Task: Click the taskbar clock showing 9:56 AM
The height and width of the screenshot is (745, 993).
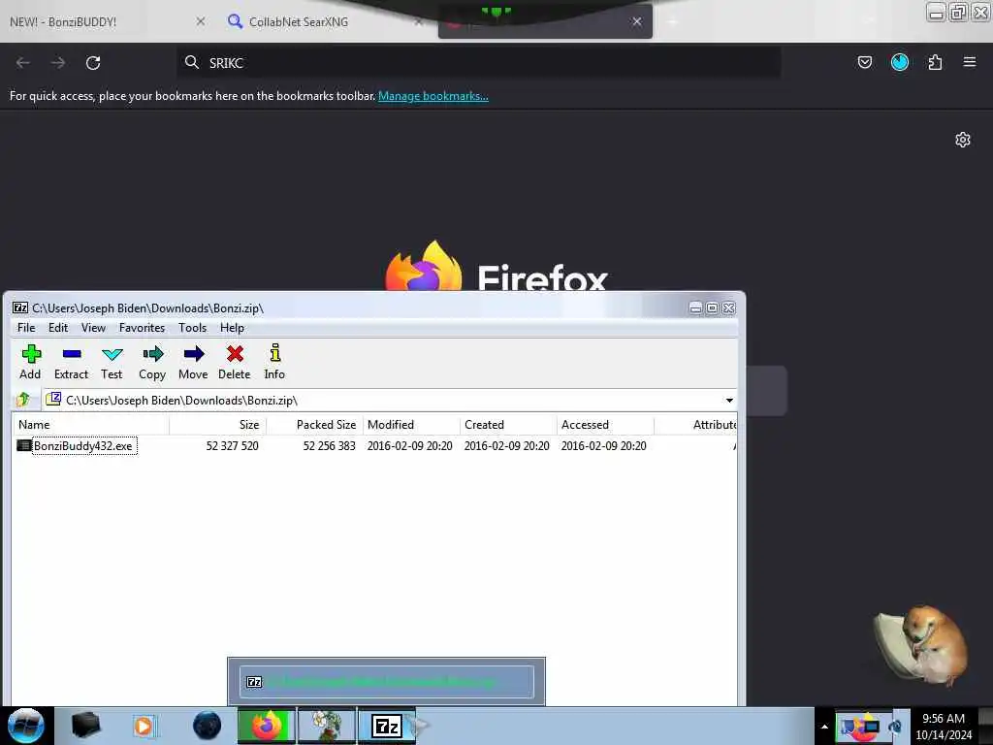Action: (944, 727)
